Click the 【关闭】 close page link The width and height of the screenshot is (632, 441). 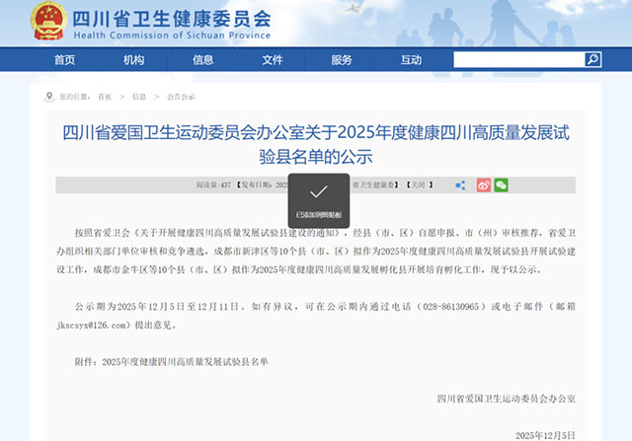pyautogui.click(x=422, y=184)
